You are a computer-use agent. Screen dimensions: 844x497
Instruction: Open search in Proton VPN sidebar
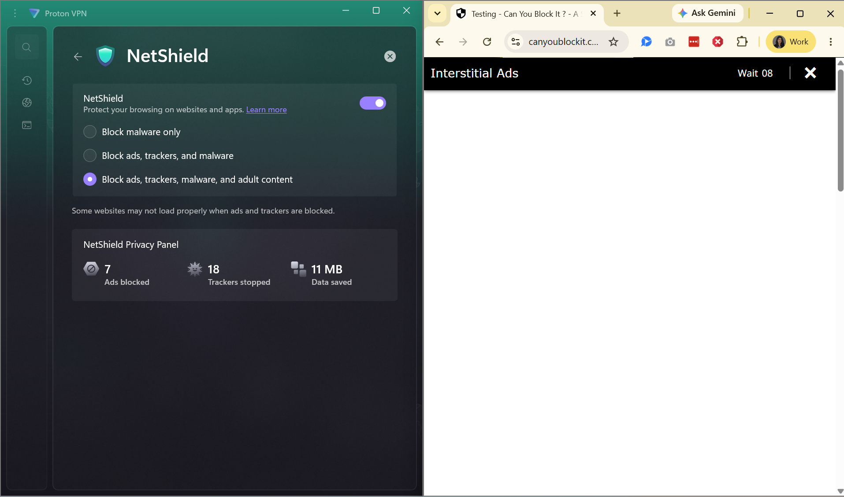pos(27,47)
